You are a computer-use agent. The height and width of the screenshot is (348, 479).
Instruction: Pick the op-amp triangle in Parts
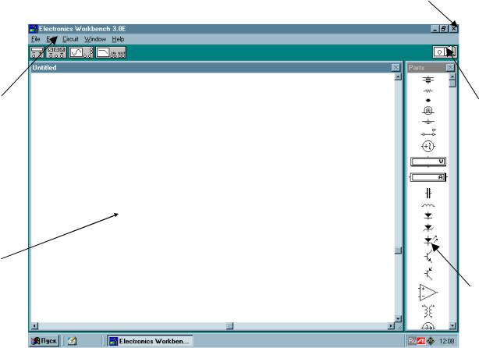coord(428,293)
